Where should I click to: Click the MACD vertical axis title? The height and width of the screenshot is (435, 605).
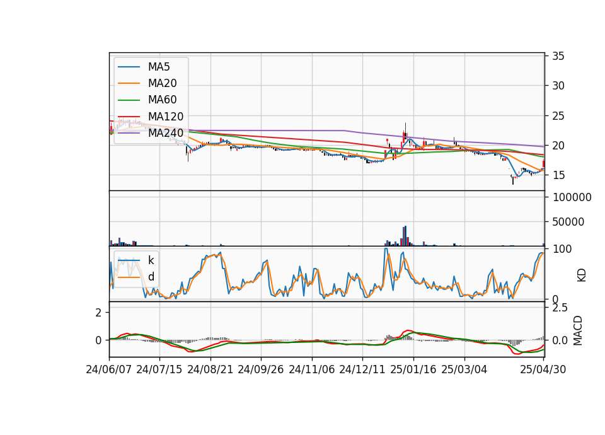pos(578,331)
